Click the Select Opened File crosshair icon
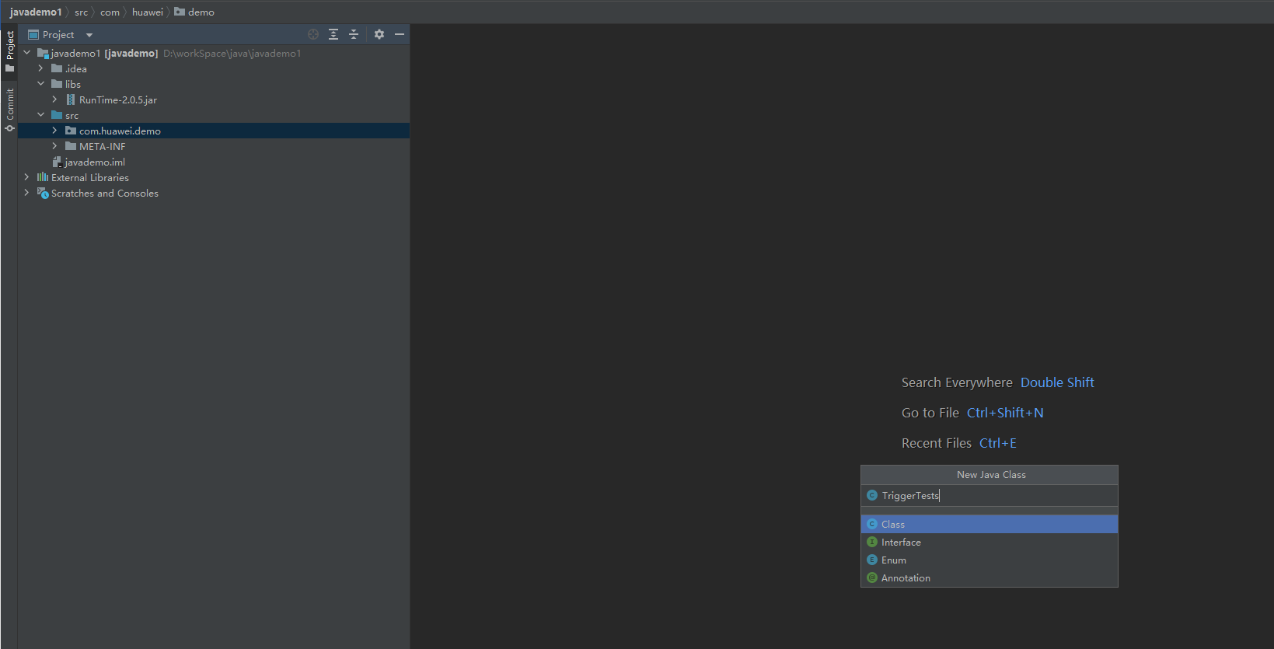This screenshot has width=1274, height=649. coord(313,34)
